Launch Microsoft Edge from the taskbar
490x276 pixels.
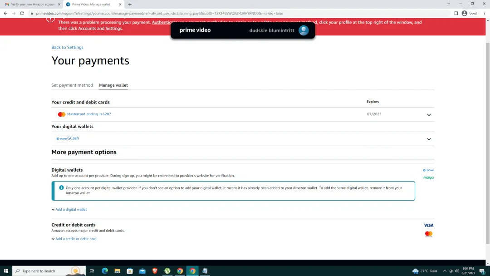pos(105,271)
